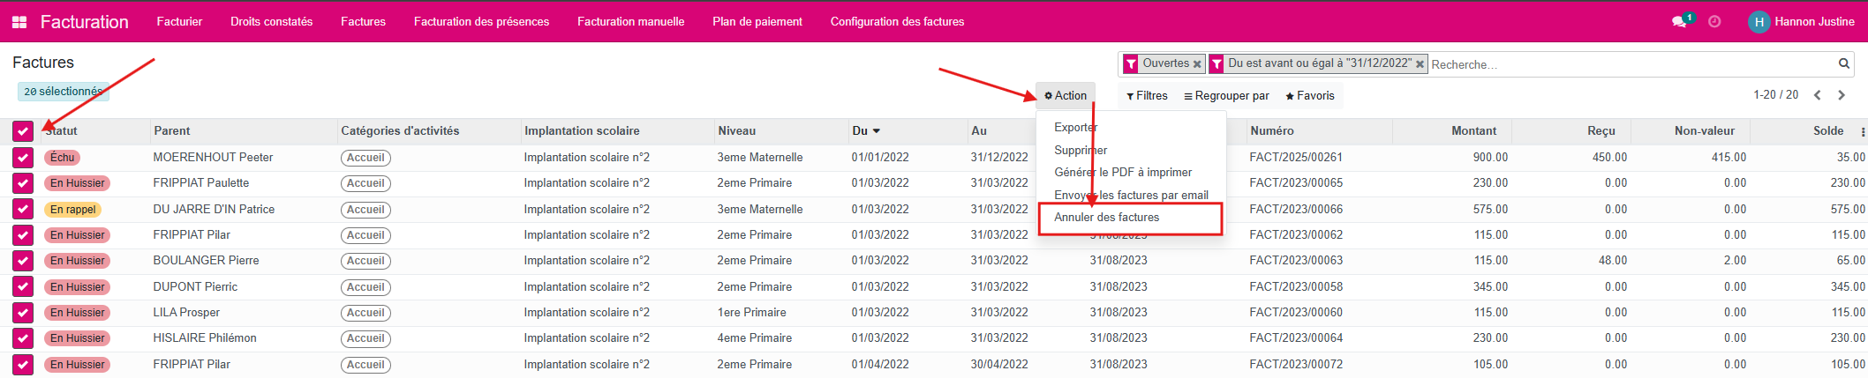Go to next page arrow
Viewport: 1868px width, 378px height.
point(1842,95)
